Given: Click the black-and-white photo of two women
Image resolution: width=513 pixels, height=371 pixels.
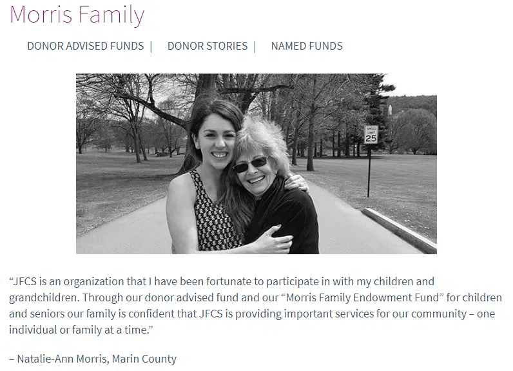Looking at the screenshot, I should pos(256,164).
